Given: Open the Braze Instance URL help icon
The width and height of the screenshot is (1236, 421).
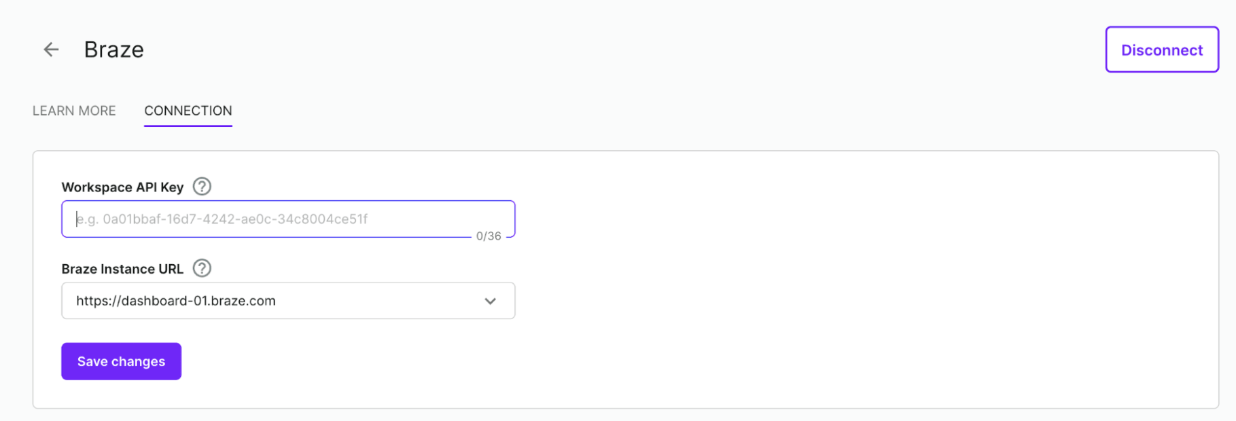Looking at the screenshot, I should tap(202, 268).
